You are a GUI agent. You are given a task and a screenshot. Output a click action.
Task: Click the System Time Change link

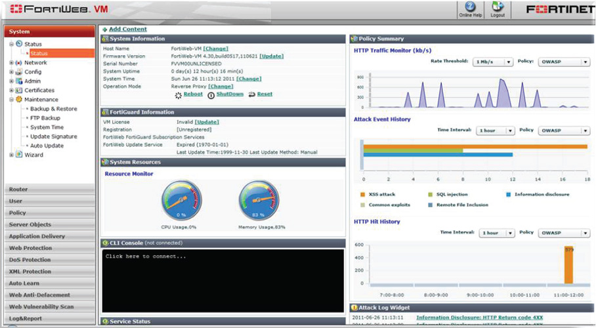coord(249,79)
